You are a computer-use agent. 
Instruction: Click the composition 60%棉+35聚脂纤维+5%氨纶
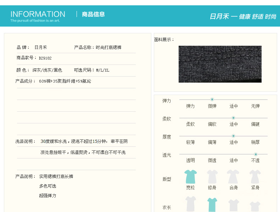65,81
